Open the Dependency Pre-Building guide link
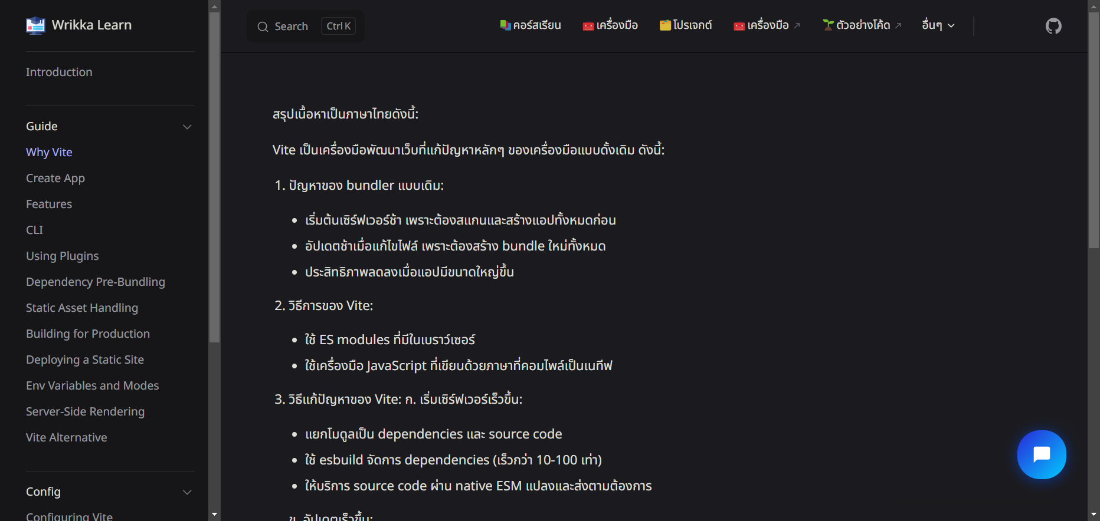 coord(96,282)
